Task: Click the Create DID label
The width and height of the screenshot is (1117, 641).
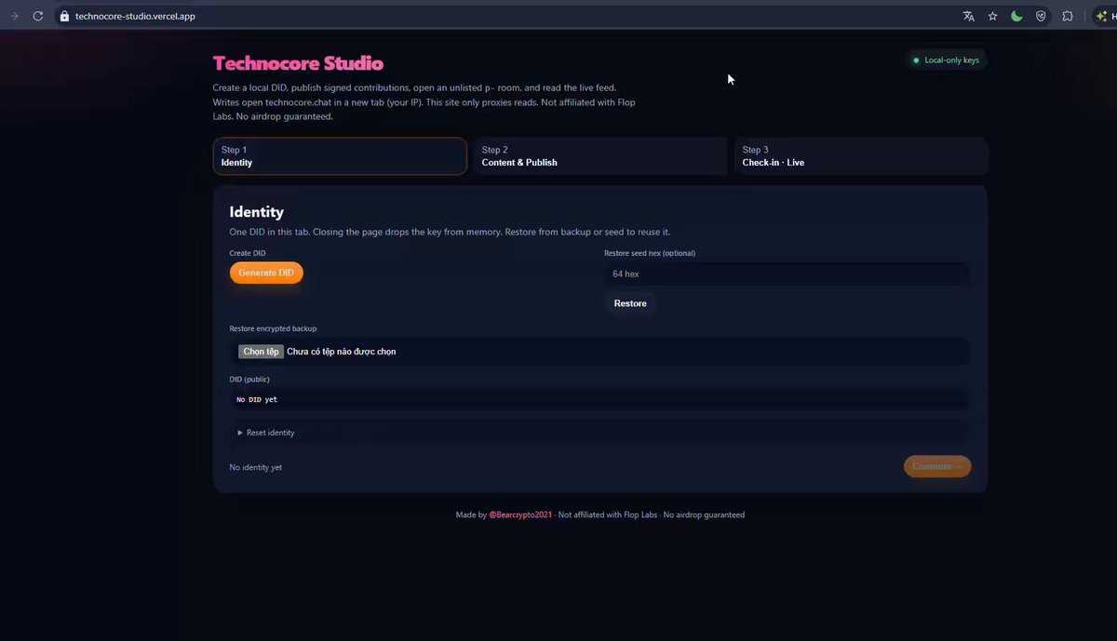Action: pyautogui.click(x=248, y=253)
